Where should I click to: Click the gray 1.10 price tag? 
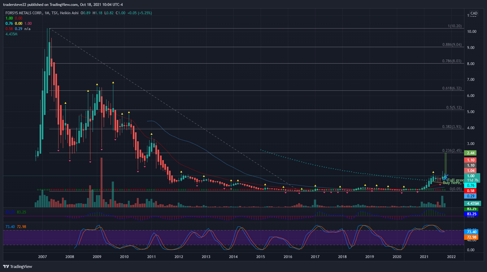tap(471, 165)
